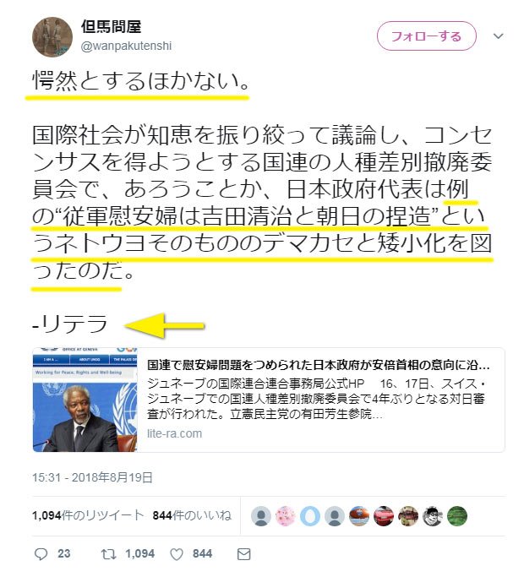Open the pink cherry blossom liker avatar
Viewport: 524px width, 577px height.
(x=286, y=516)
